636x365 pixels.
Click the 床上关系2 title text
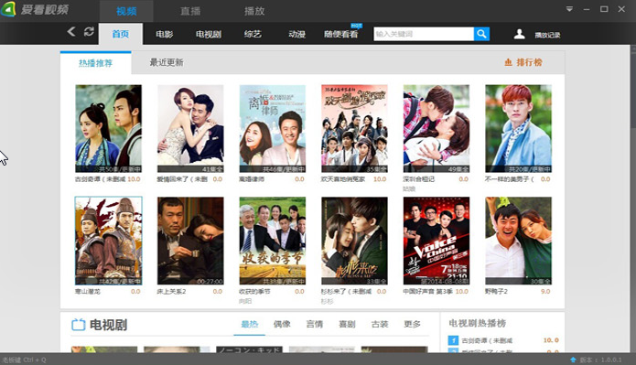pyautogui.click(x=171, y=291)
